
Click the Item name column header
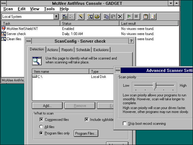coord(61,72)
